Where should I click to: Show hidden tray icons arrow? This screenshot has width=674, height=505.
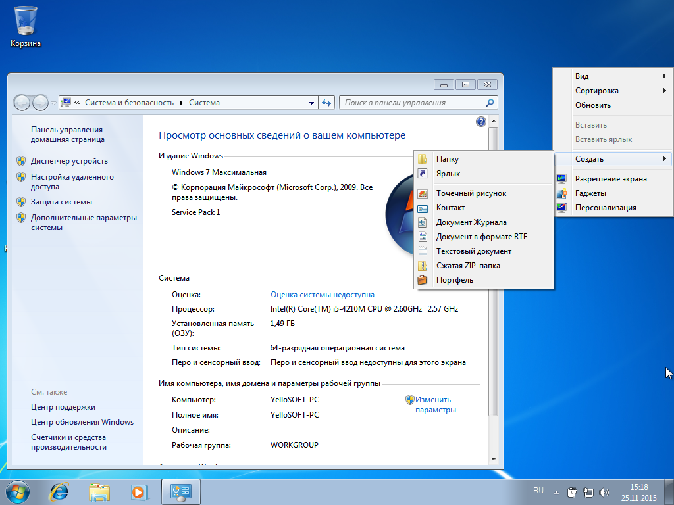pos(556,493)
